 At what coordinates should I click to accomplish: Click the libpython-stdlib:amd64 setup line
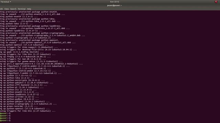point(27,71)
